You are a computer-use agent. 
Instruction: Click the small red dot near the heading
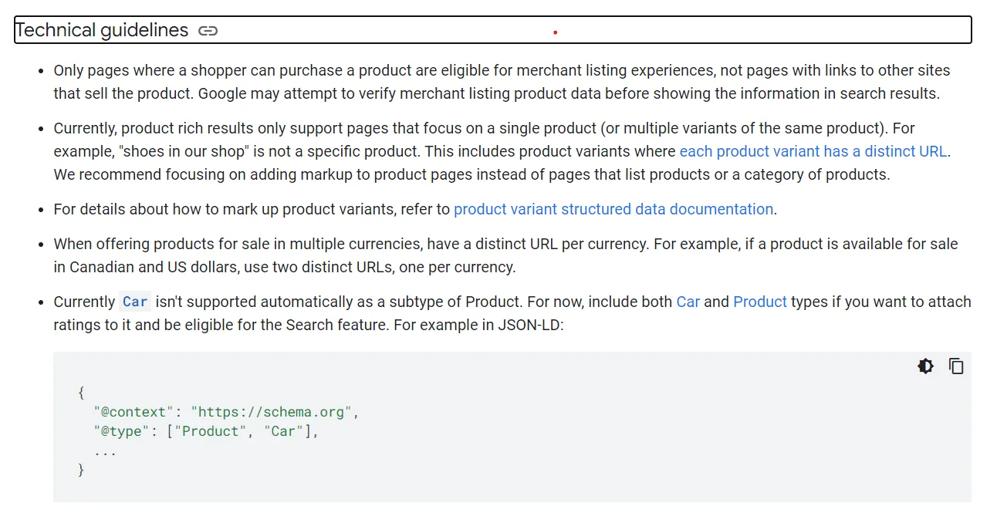click(x=555, y=31)
